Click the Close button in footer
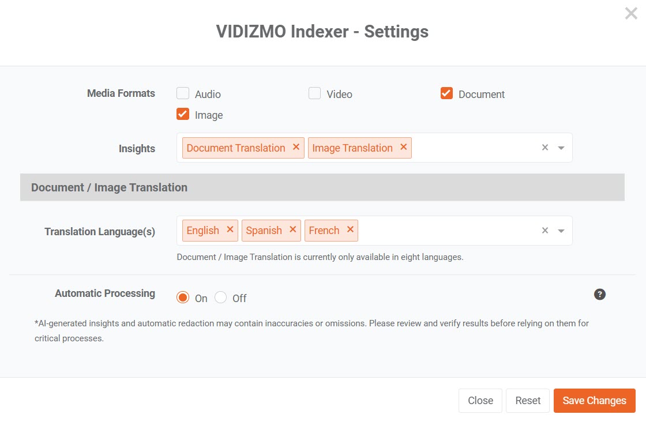This screenshot has width=646, height=422. (x=480, y=401)
